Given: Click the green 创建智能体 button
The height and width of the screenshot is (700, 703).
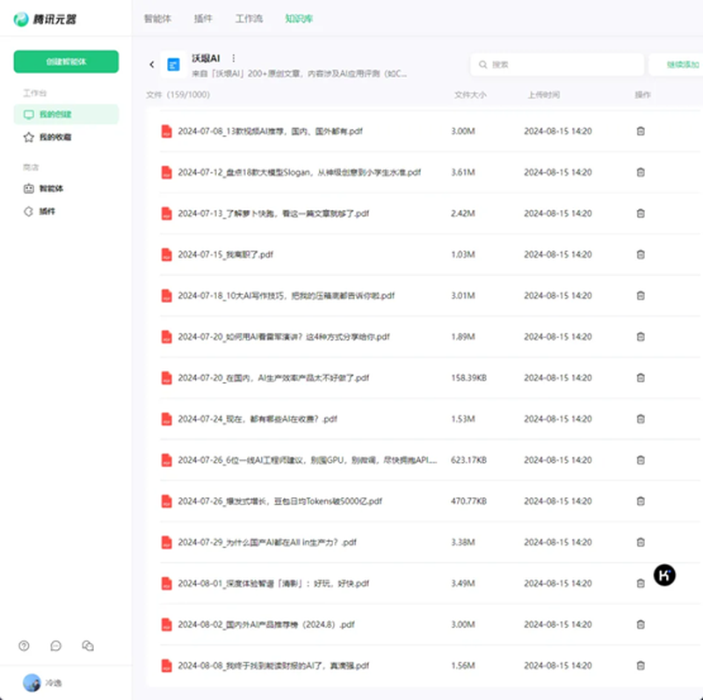Looking at the screenshot, I should pos(66,61).
